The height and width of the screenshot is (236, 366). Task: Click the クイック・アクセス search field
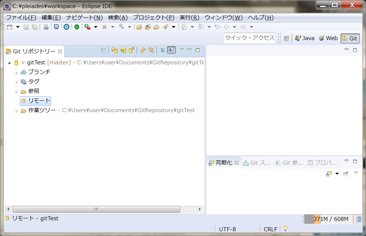250,38
